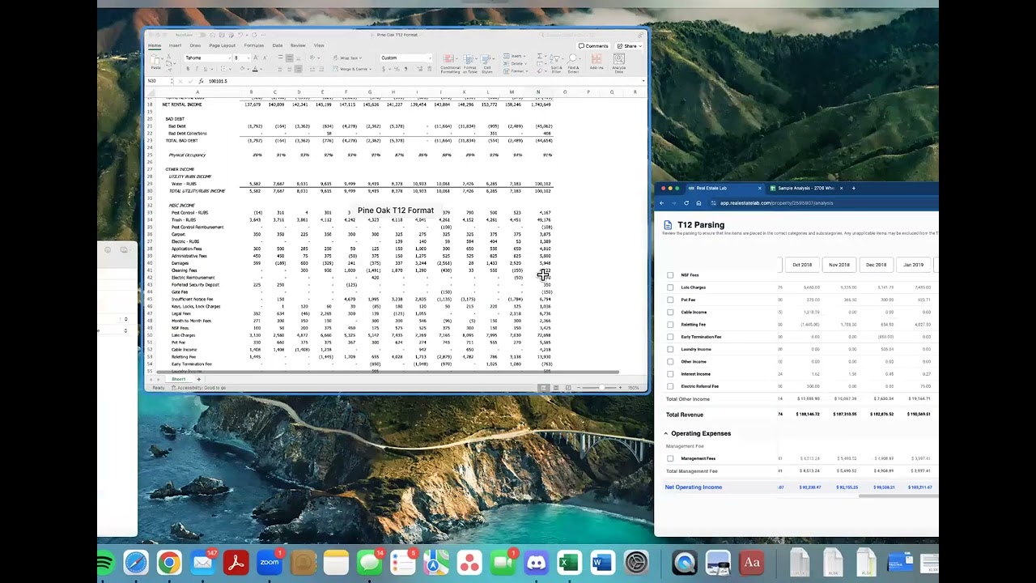
Task: Click the Dec 2018 column header button
Action: tap(876, 265)
